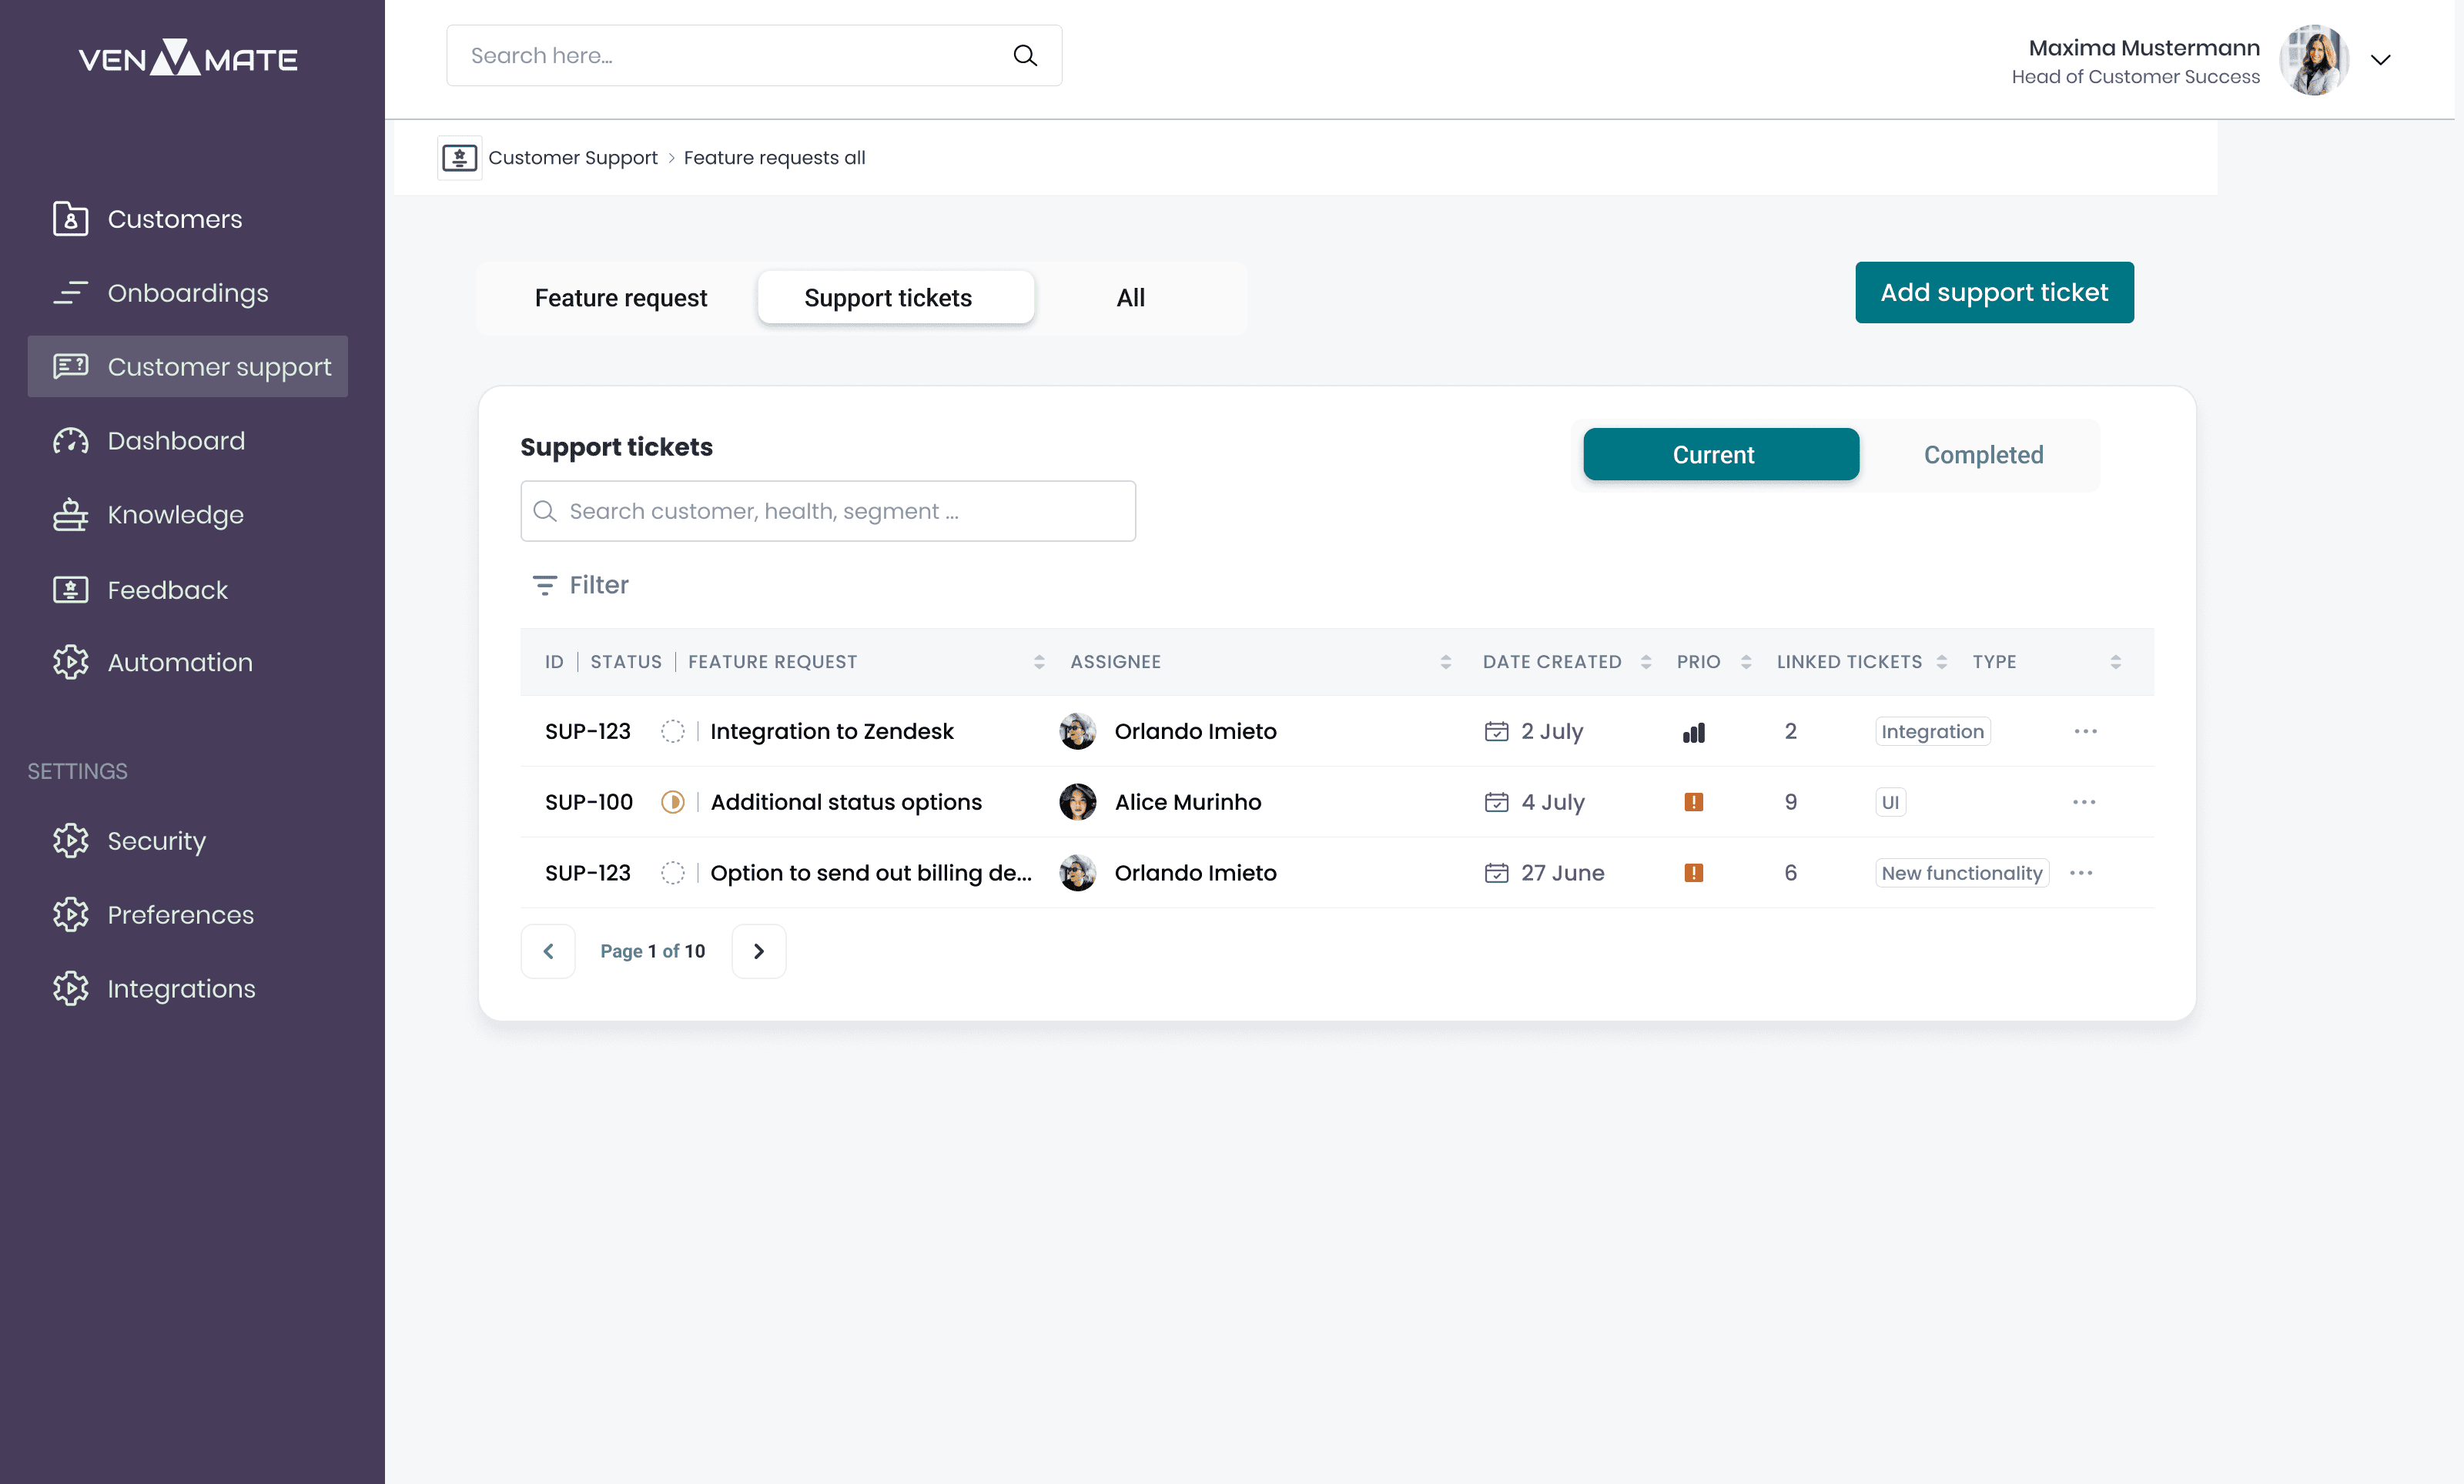Expand the user profile menu chevron
Viewport: 2464px width, 1484px height.
[2381, 59]
